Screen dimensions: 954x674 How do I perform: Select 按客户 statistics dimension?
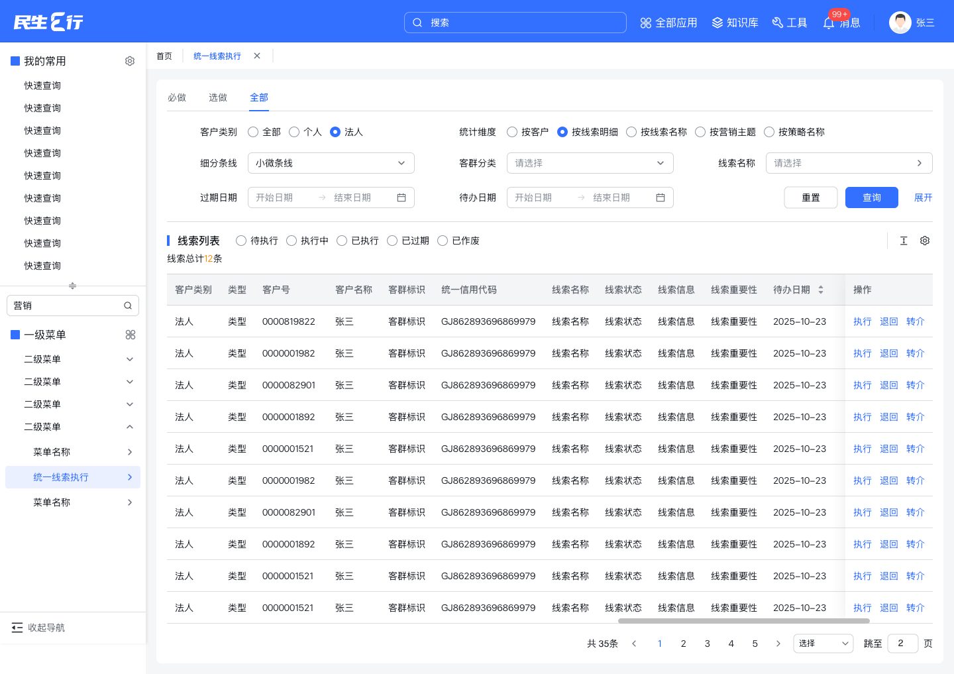point(512,132)
